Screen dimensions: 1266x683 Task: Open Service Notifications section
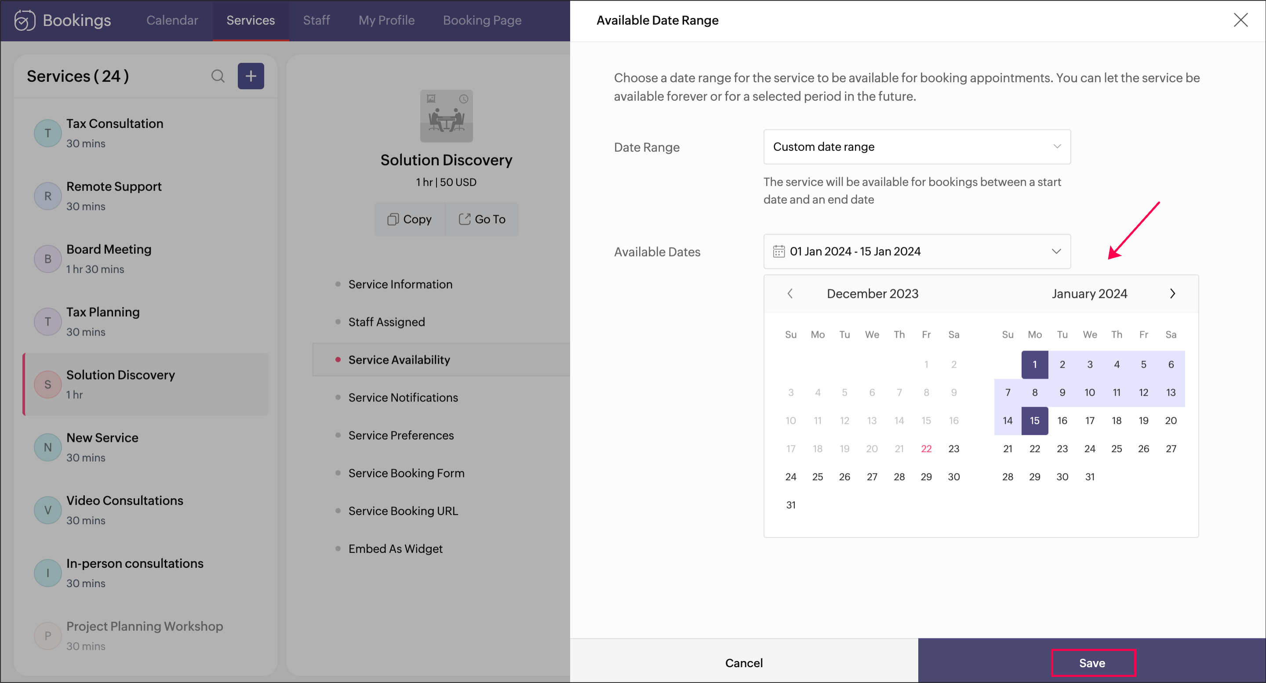coord(403,397)
